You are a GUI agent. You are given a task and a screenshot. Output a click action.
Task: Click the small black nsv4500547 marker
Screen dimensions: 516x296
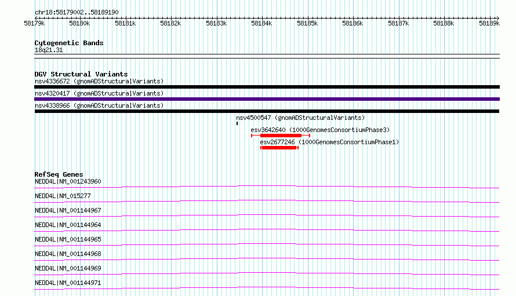237,123
